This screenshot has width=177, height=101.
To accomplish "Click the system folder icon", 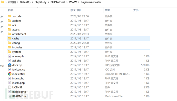I will [10, 52].
